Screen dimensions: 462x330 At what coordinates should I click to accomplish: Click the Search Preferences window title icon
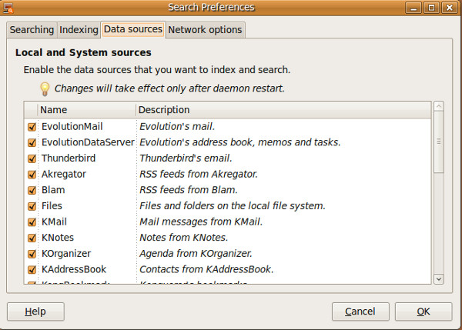(x=8, y=8)
